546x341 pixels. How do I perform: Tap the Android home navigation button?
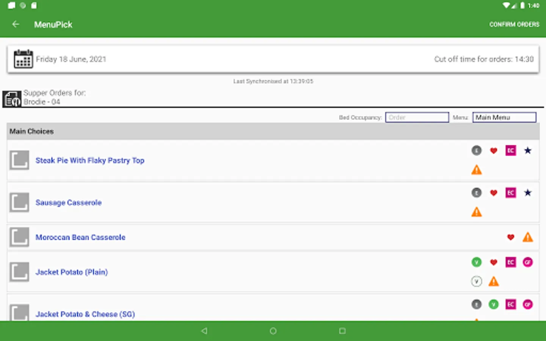coord(273,331)
